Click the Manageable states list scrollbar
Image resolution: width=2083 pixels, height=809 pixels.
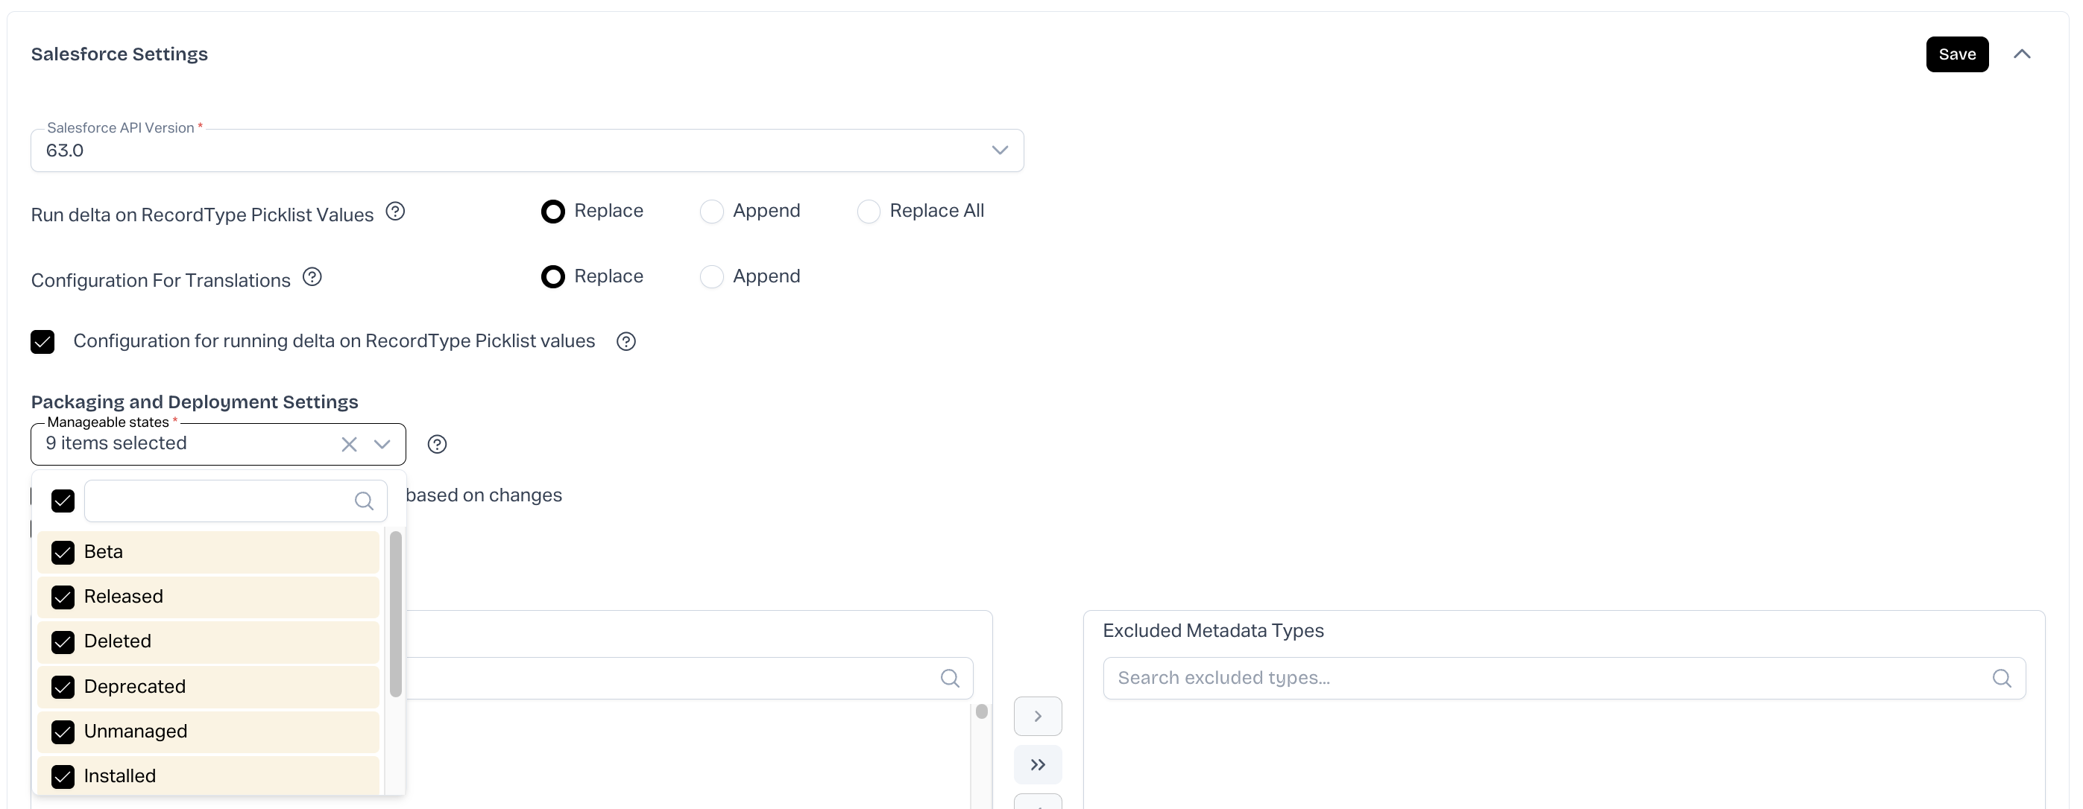(x=395, y=615)
